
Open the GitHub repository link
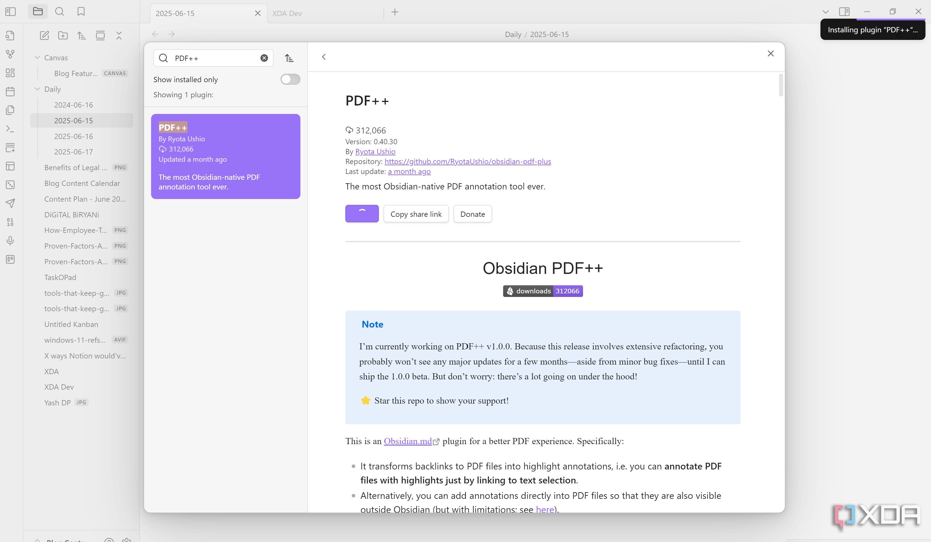pos(468,161)
